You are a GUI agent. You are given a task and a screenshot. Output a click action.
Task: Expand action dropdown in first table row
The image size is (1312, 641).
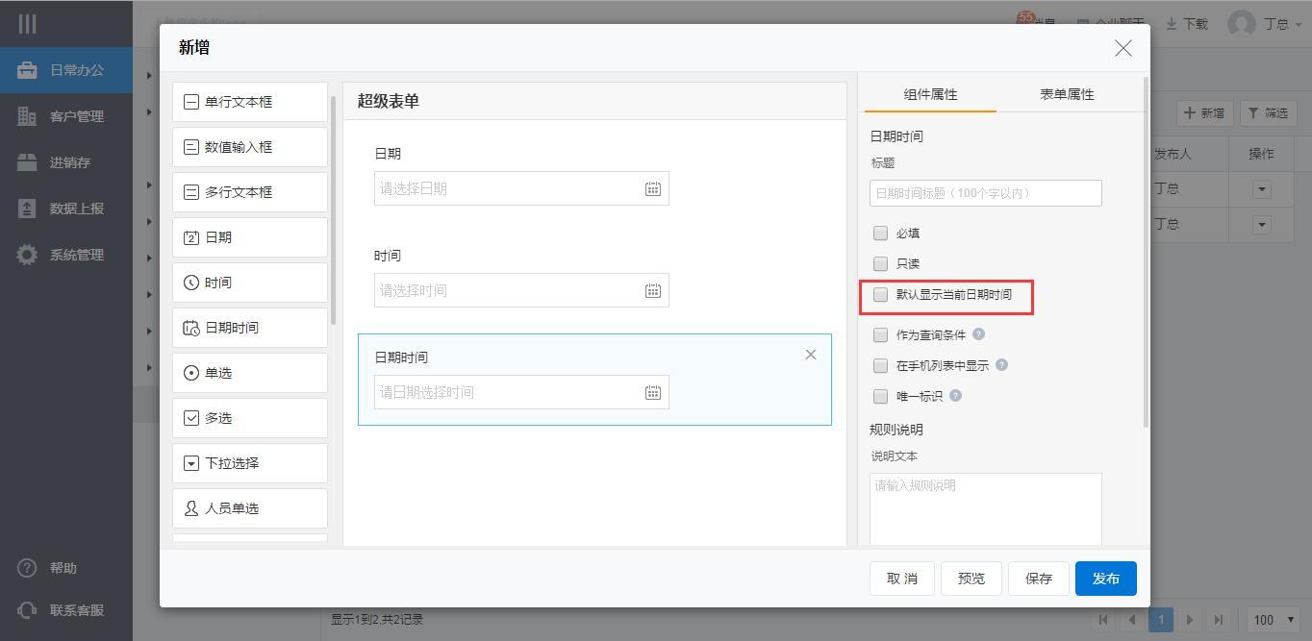click(1261, 189)
